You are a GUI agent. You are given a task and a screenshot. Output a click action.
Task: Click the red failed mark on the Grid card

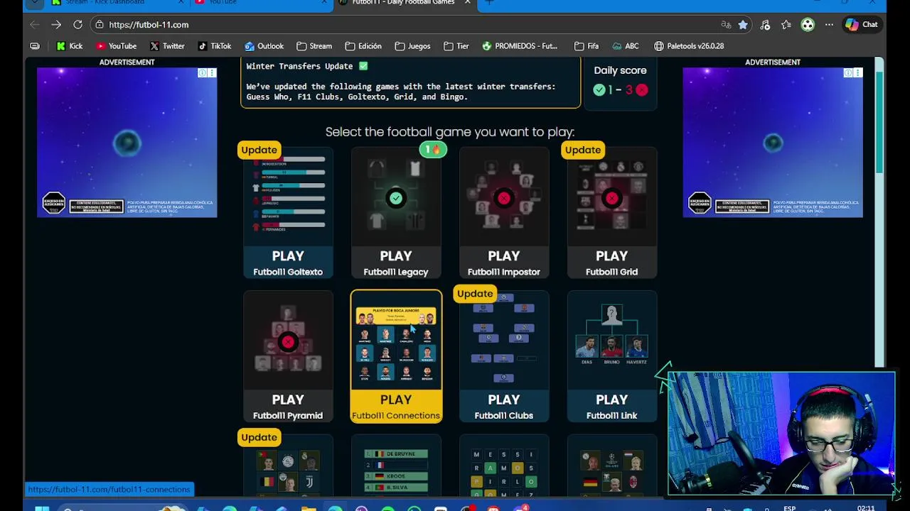point(612,198)
